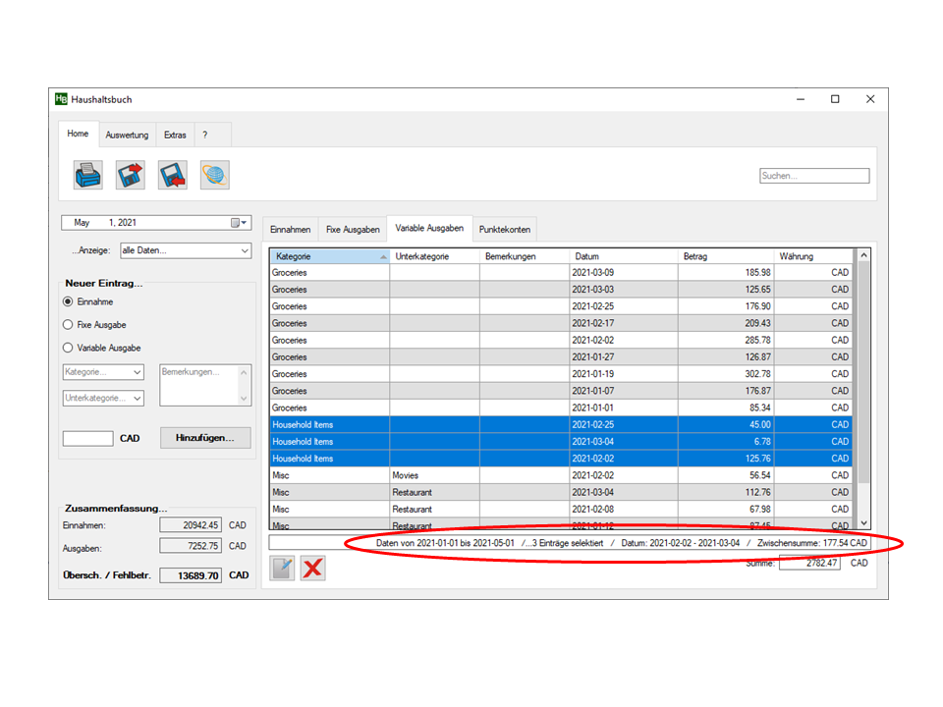Select the Fixe Ausgabe radio button
Viewport: 943px width, 707px height.
pyautogui.click(x=68, y=325)
